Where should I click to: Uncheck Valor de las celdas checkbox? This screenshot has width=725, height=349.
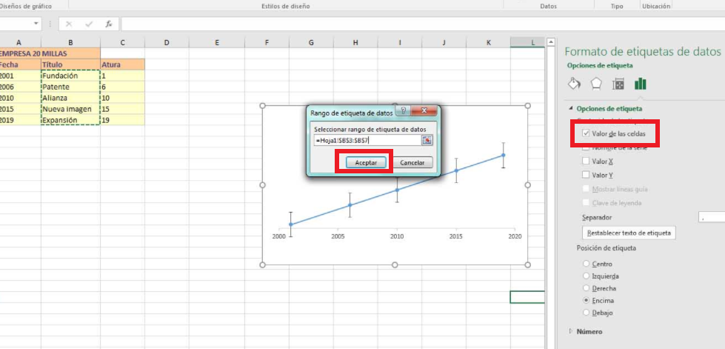[585, 134]
